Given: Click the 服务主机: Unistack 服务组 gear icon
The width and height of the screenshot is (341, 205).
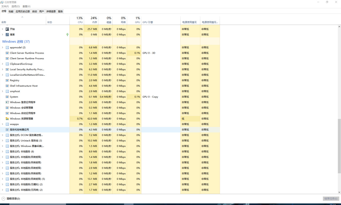Looking at the screenshot, I should click(x=7, y=141).
